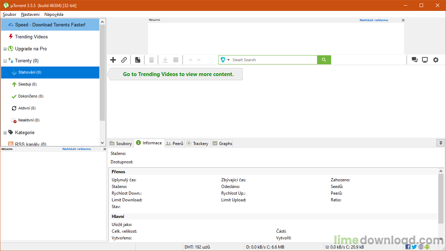Click the sidebar scroll down arrow
446x251 pixels.
click(103, 143)
